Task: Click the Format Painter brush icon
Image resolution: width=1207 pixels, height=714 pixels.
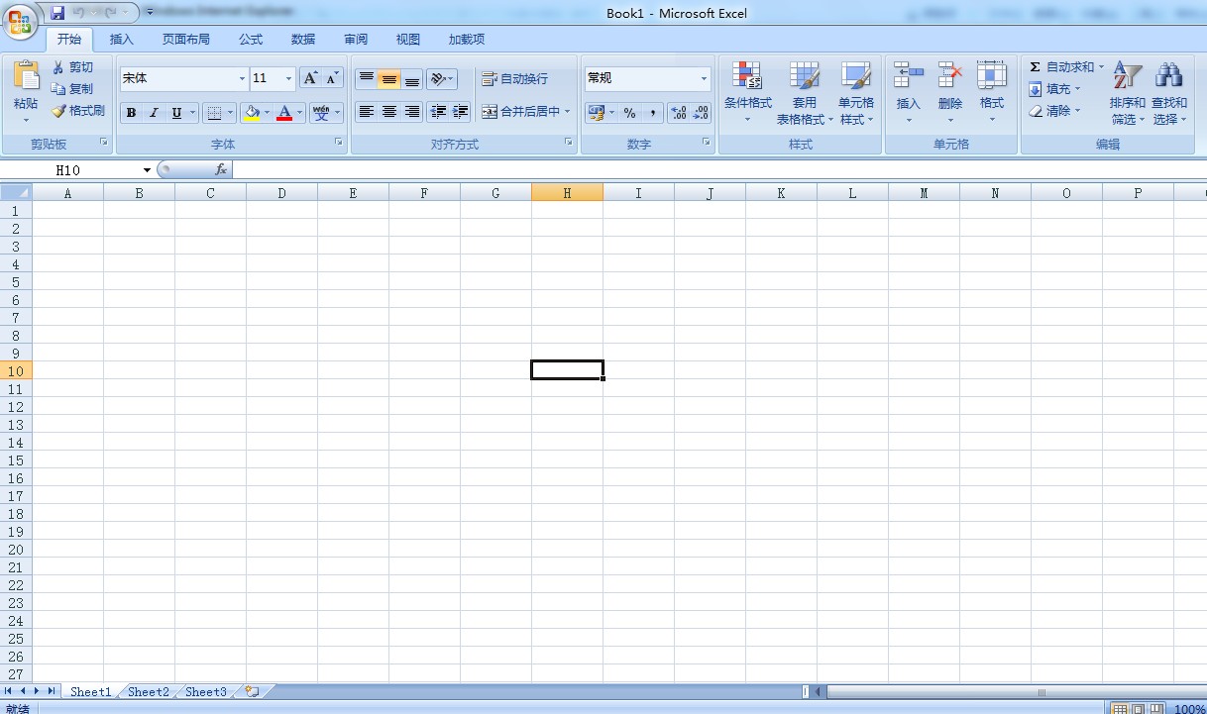Action: pos(58,111)
